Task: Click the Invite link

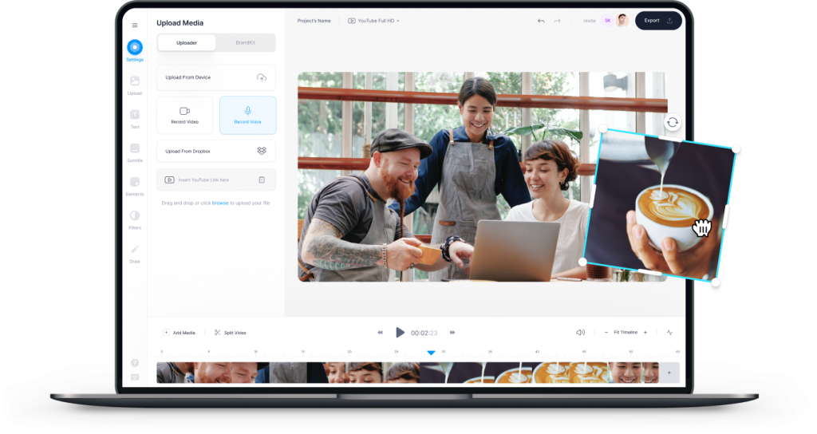Action: [x=590, y=21]
